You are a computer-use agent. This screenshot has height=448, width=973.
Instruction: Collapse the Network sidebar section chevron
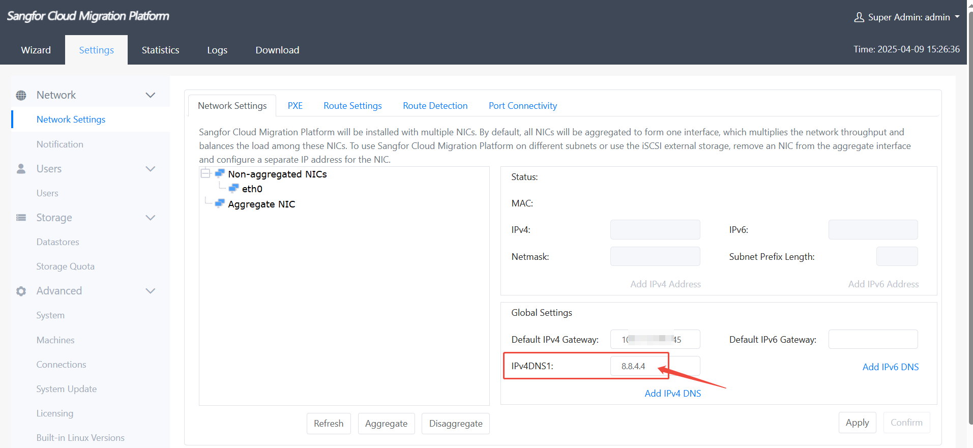150,95
